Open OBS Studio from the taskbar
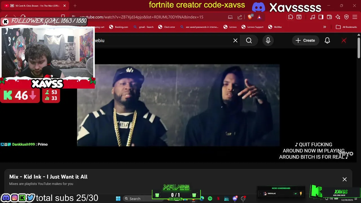 [x=243, y=198]
